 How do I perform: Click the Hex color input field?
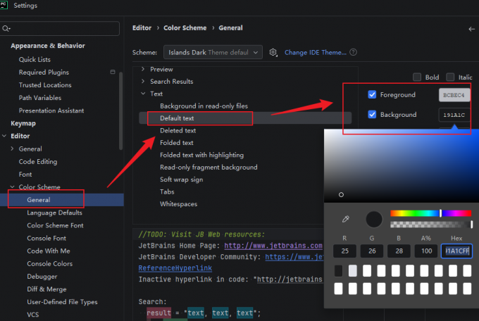click(456, 251)
